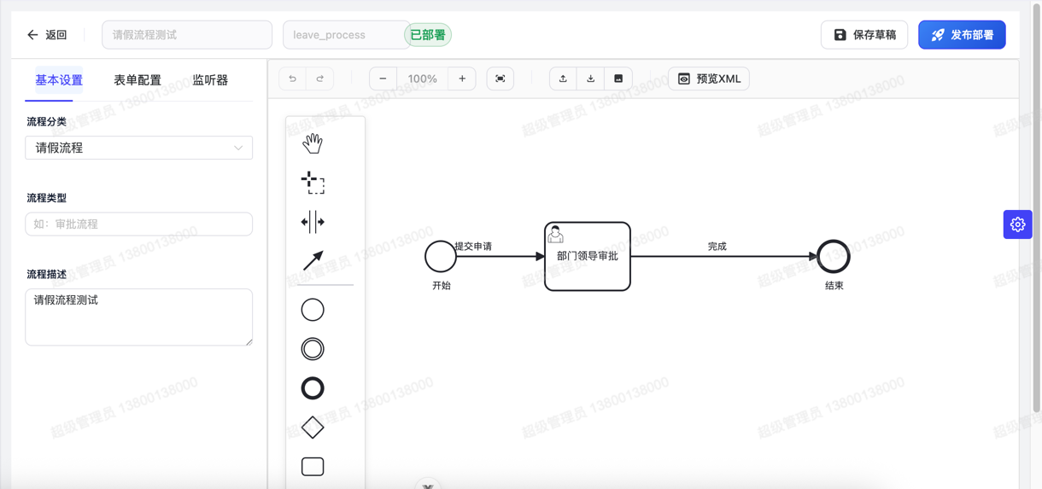
Task: Open the 流程分类 dropdown
Action: coord(139,148)
